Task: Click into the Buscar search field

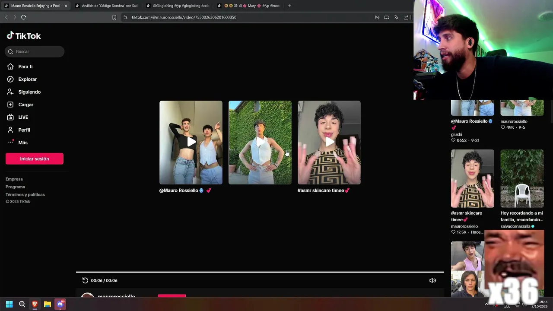Action: [x=35, y=51]
